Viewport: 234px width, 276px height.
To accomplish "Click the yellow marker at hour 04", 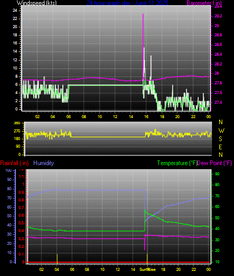I will pyautogui.click(x=57, y=259).
